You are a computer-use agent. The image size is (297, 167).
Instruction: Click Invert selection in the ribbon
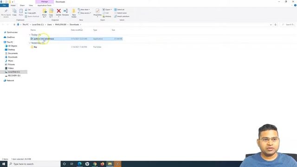(x=122, y=17)
